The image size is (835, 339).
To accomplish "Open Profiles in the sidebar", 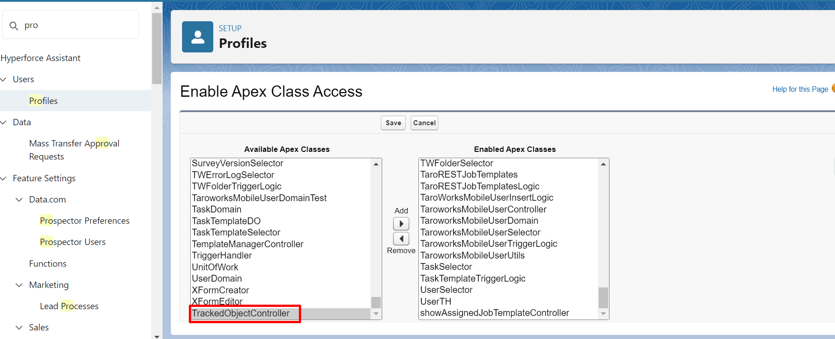I will coord(43,101).
